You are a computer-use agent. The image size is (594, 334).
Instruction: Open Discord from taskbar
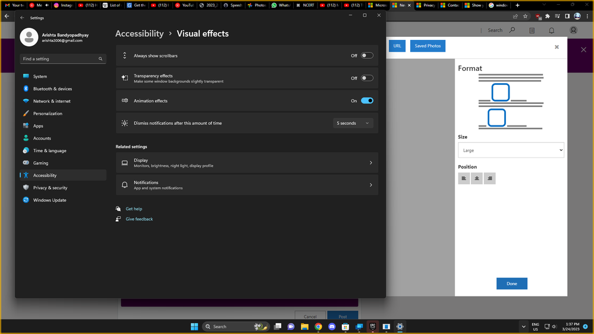coord(332,326)
